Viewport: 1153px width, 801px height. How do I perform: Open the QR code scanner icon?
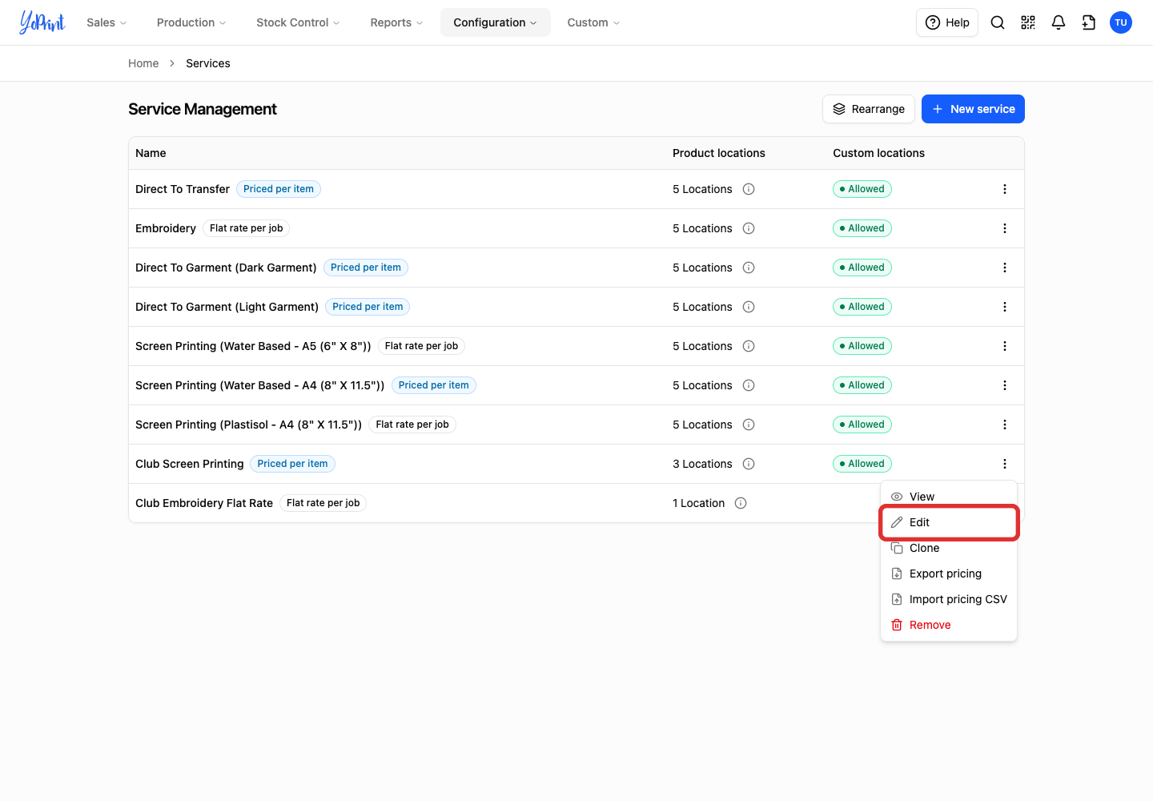[x=1028, y=22]
